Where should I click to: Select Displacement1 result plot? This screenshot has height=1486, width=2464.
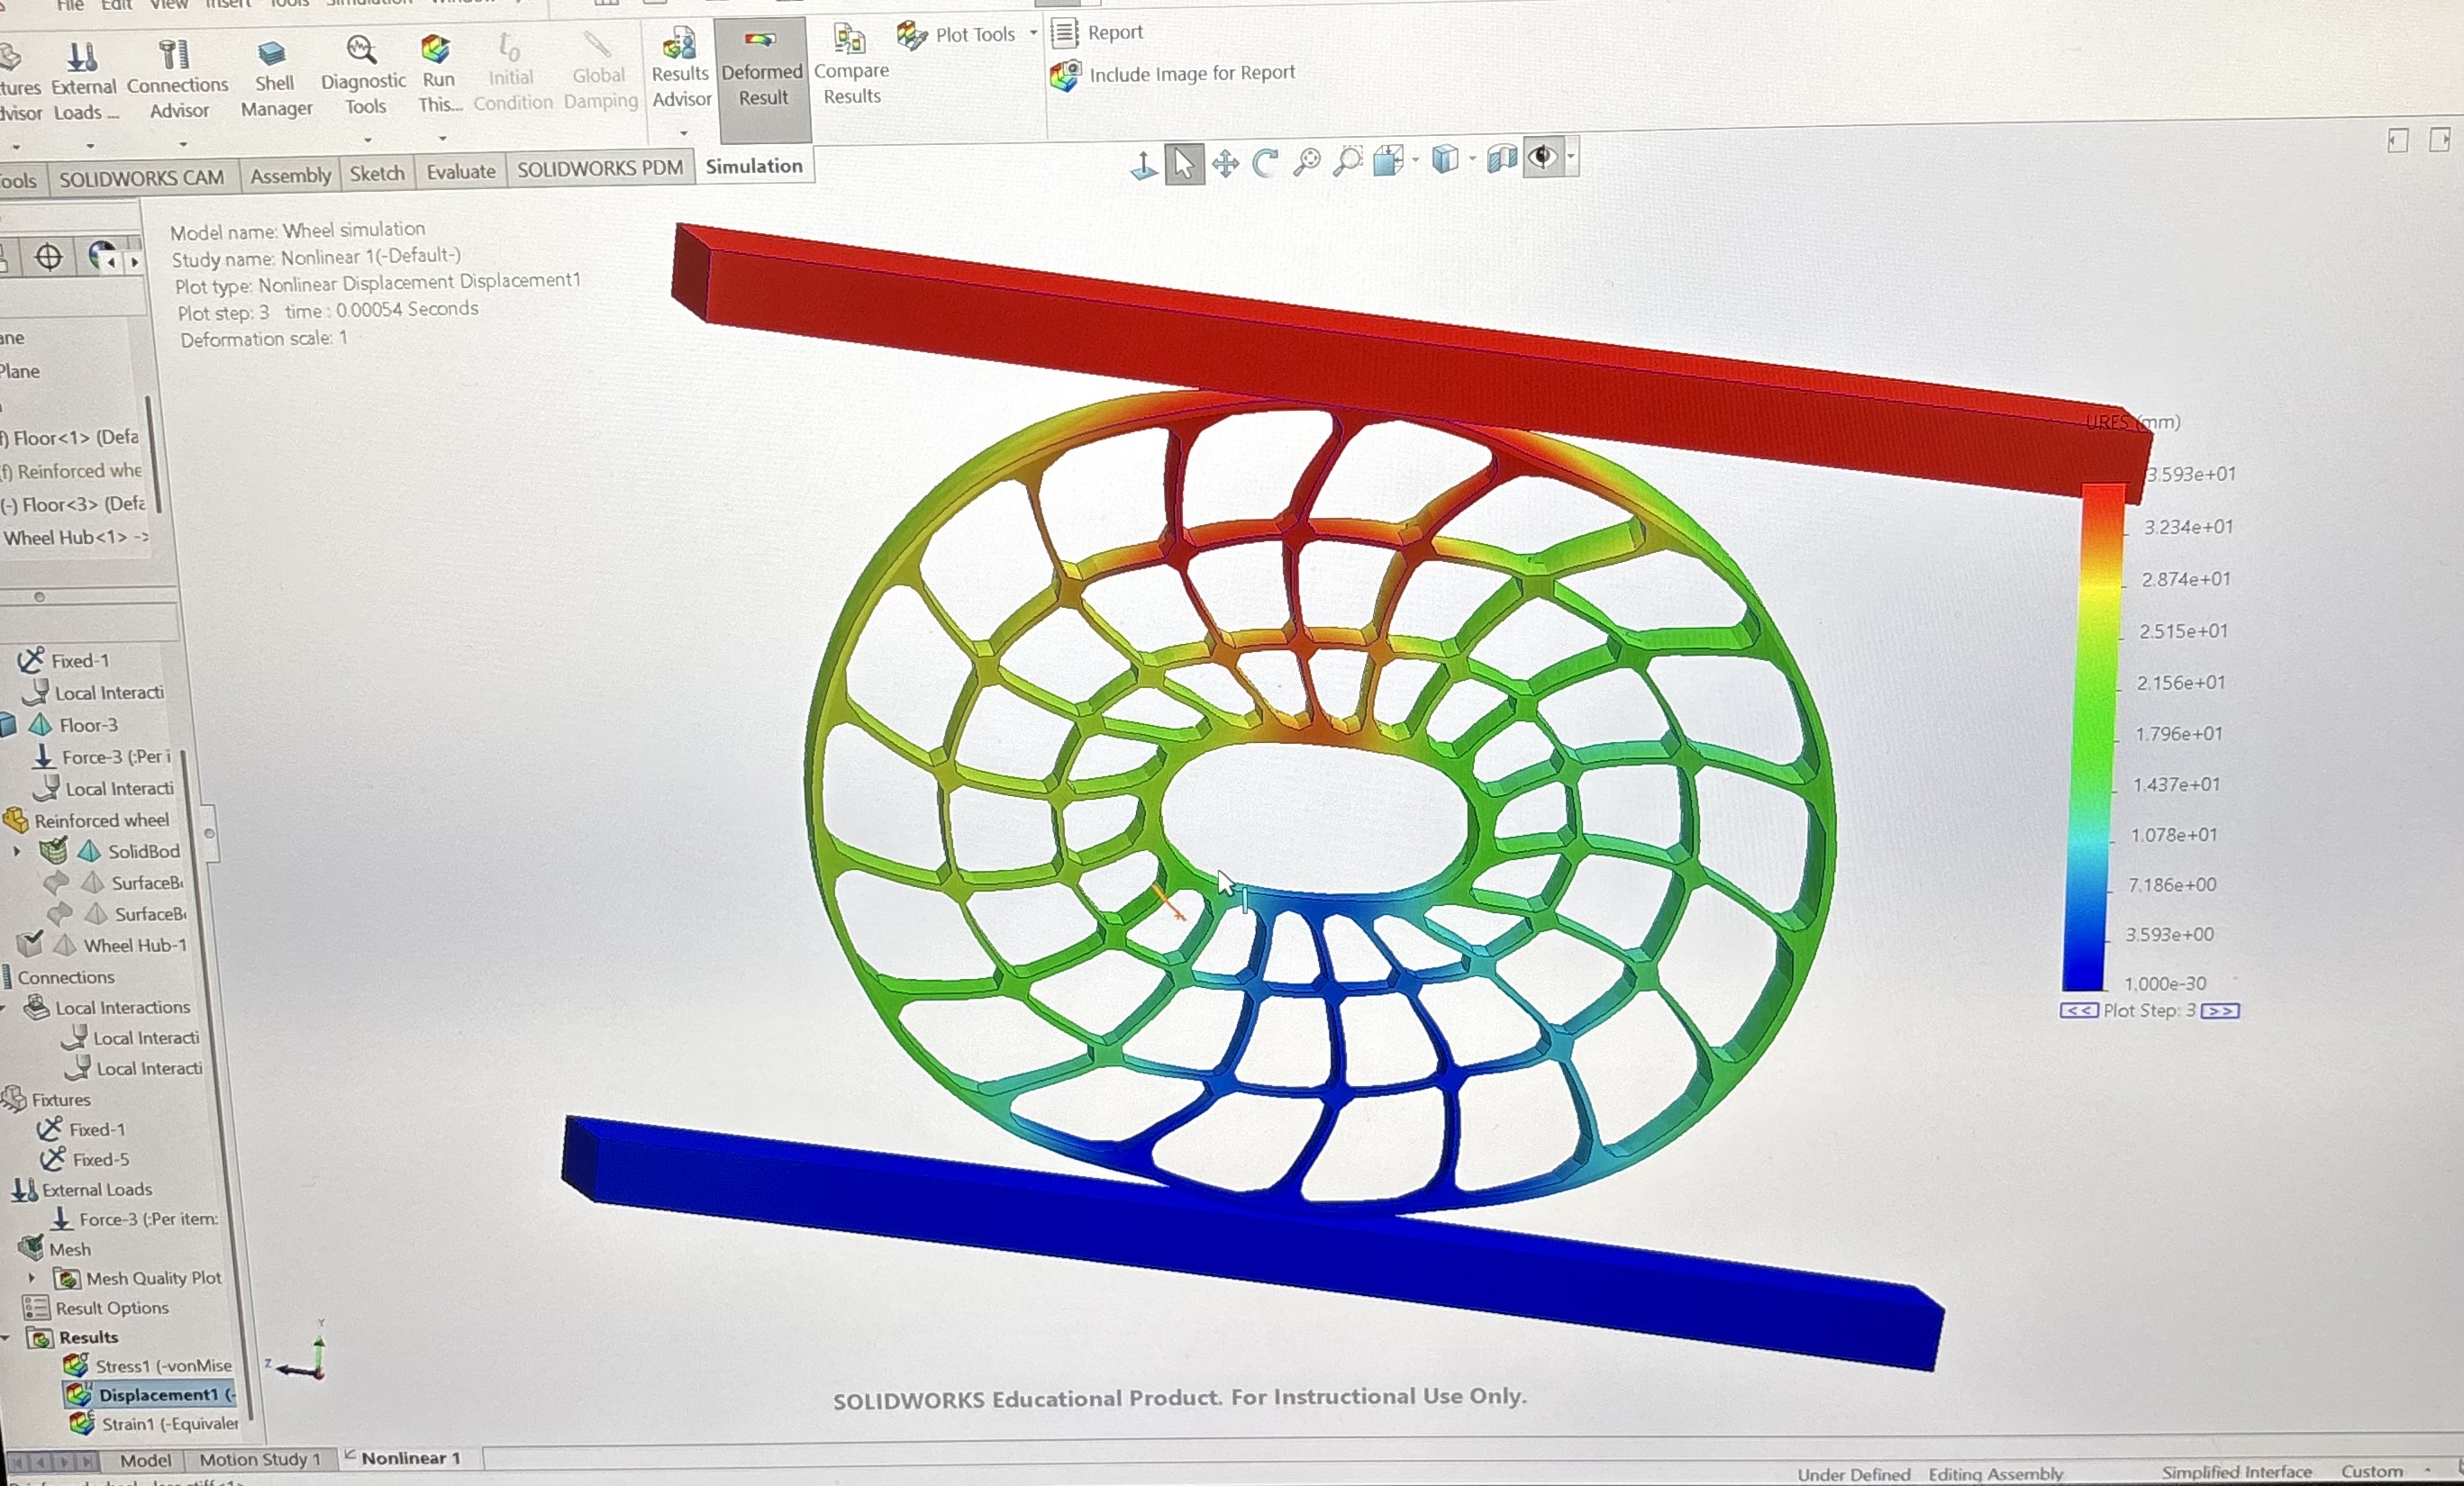(150, 1394)
